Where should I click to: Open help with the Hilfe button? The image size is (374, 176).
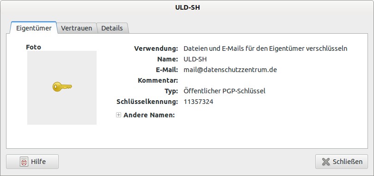32,162
